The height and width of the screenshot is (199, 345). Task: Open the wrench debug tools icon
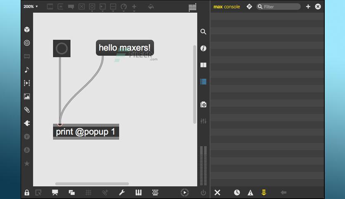122,193
